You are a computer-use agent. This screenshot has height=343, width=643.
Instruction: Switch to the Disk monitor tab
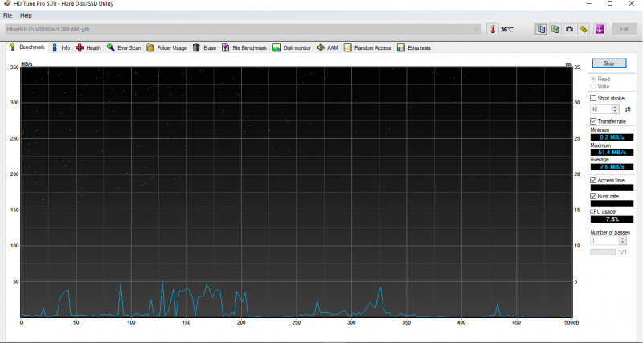292,47
